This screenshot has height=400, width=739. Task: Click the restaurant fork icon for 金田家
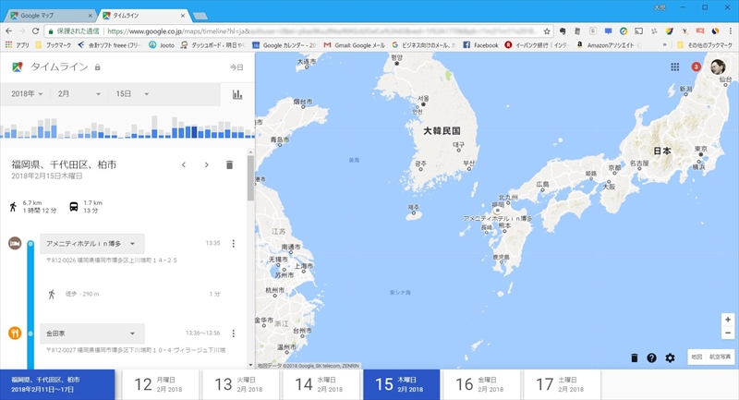pyautogui.click(x=15, y=333)
